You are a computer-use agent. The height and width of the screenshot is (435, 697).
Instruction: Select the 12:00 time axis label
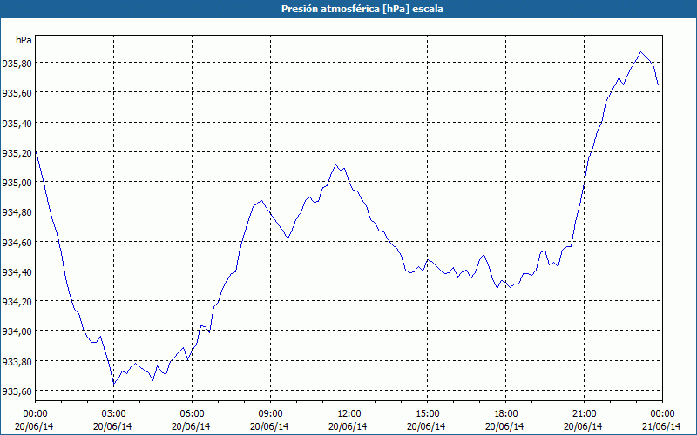click(349, 414)
